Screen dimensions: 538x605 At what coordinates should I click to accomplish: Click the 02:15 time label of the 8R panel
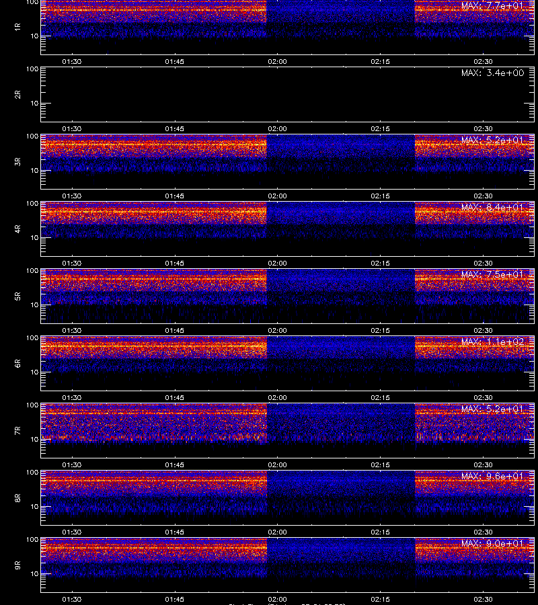click(x=380, y=532)
